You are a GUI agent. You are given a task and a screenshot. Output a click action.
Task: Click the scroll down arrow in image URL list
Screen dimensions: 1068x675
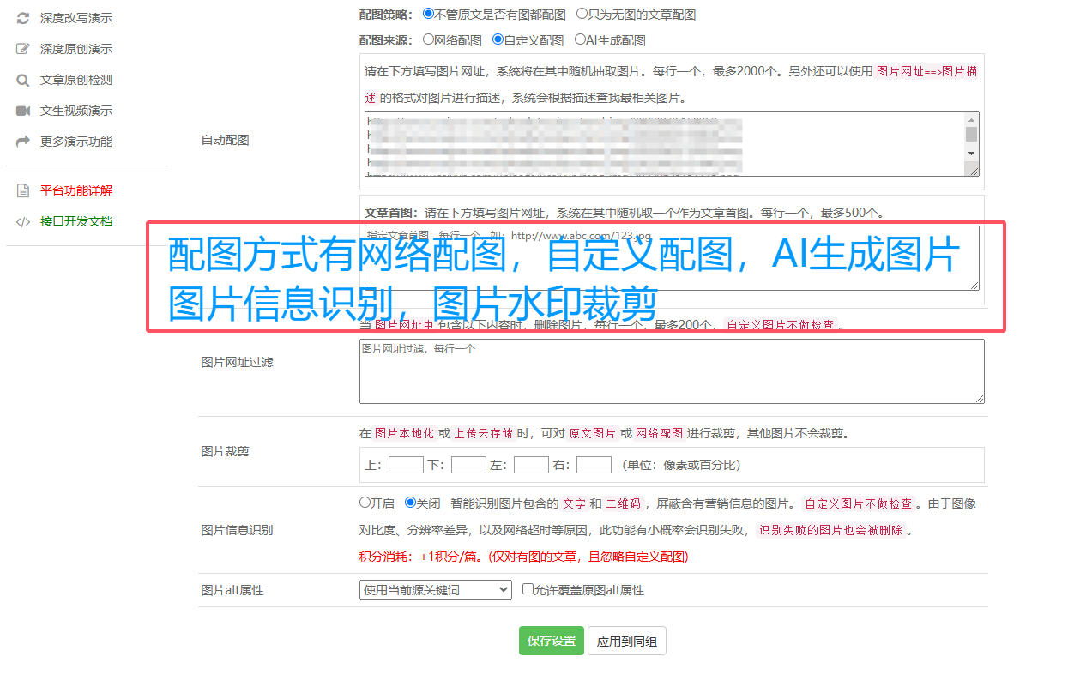(971, 153)
